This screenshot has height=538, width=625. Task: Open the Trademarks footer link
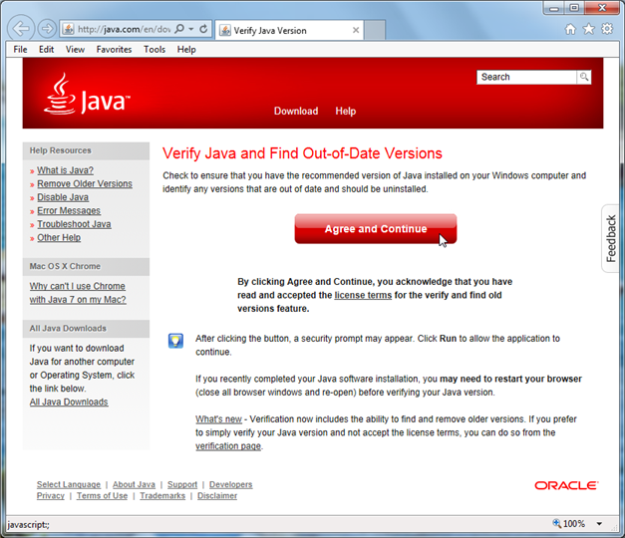pos(162,496)
